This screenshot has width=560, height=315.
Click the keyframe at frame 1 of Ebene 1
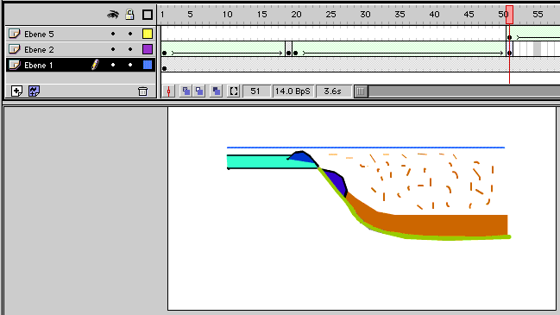pyautogui.click(x=164, y=68)
